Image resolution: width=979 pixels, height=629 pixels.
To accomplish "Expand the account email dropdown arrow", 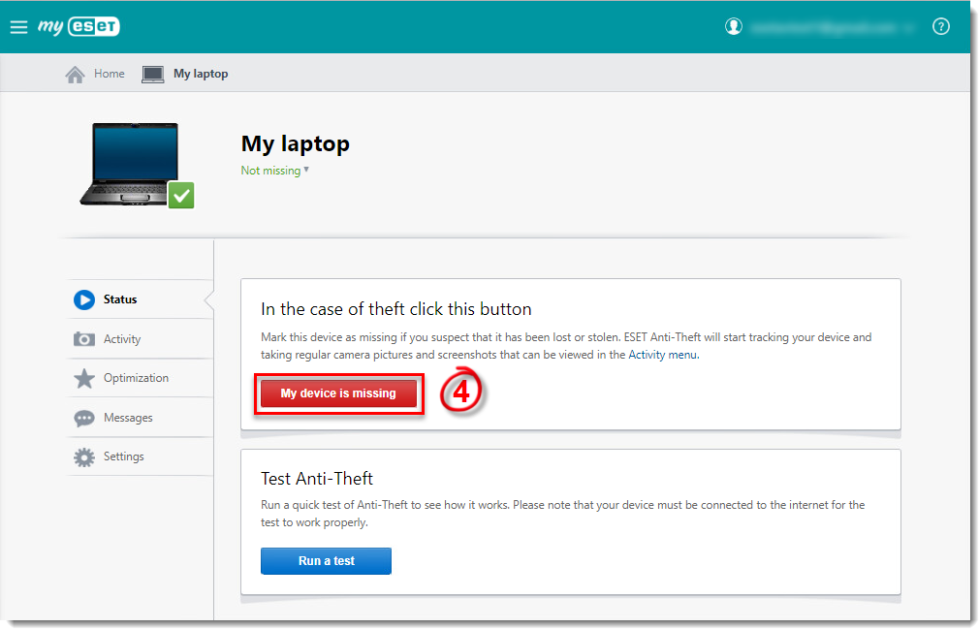I will click(x=908, y=27).
